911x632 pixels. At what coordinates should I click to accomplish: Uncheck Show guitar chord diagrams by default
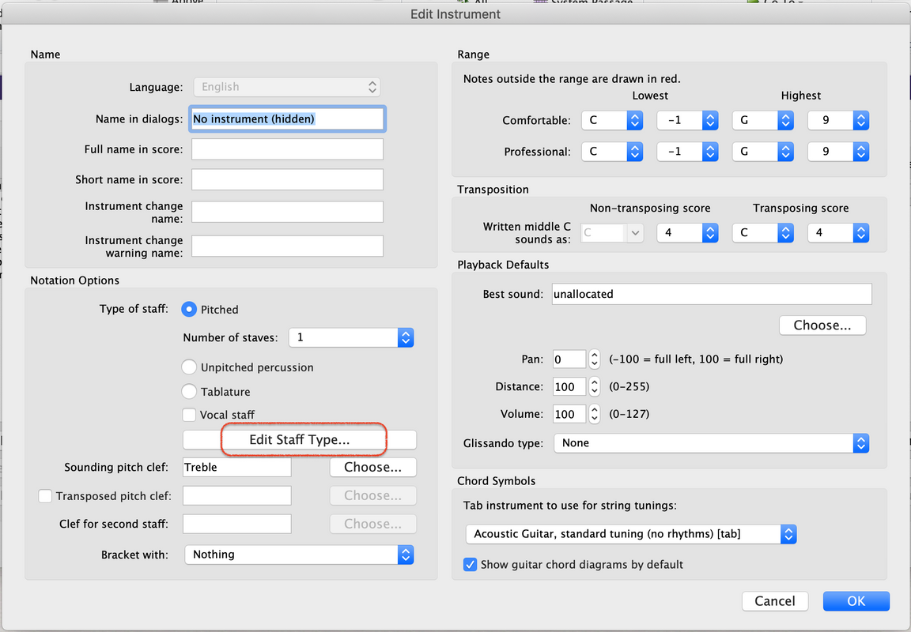tap(471, 565)
